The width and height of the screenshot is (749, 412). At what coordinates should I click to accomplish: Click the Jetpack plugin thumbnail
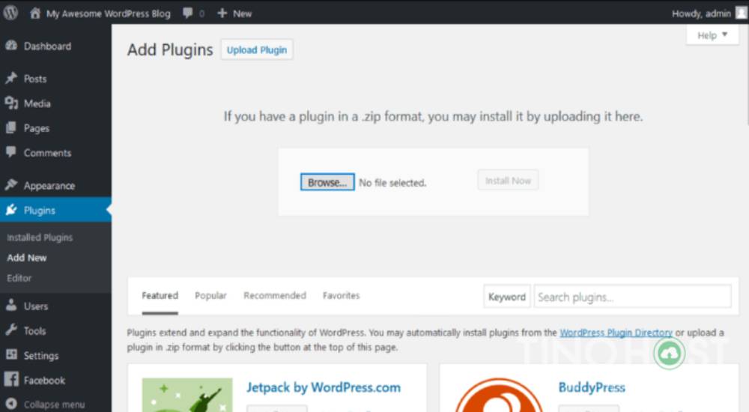click(x=187, y=396)
